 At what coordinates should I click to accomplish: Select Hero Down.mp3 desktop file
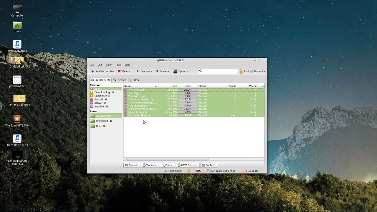pos(17,140)
